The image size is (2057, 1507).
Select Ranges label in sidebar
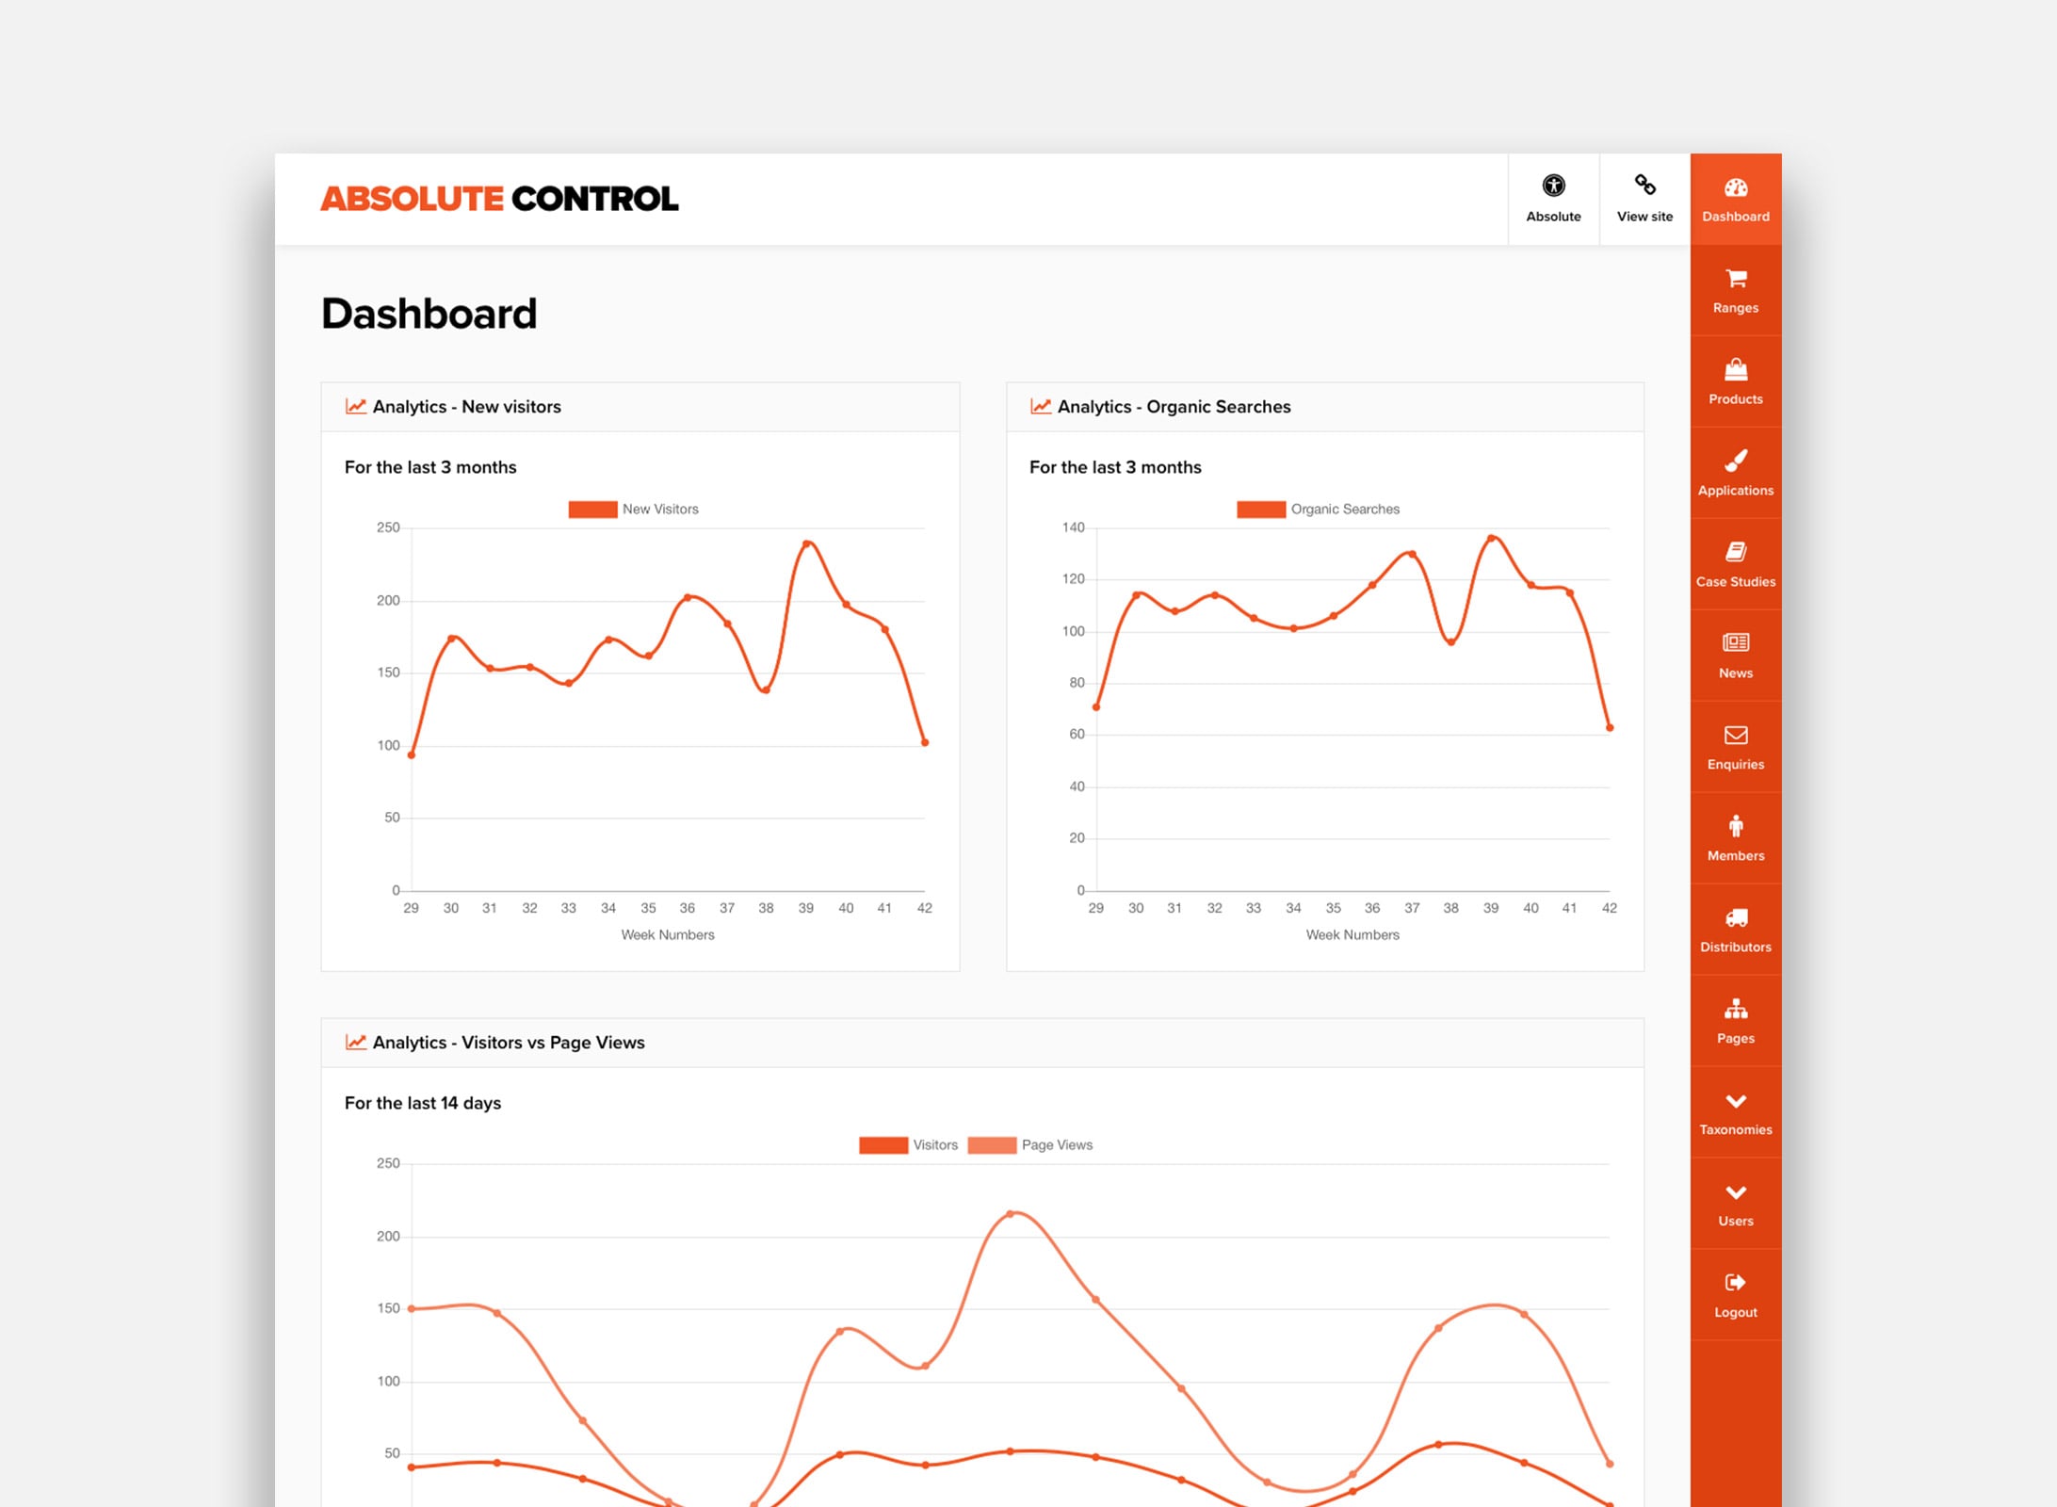(x=1735, y=308)
